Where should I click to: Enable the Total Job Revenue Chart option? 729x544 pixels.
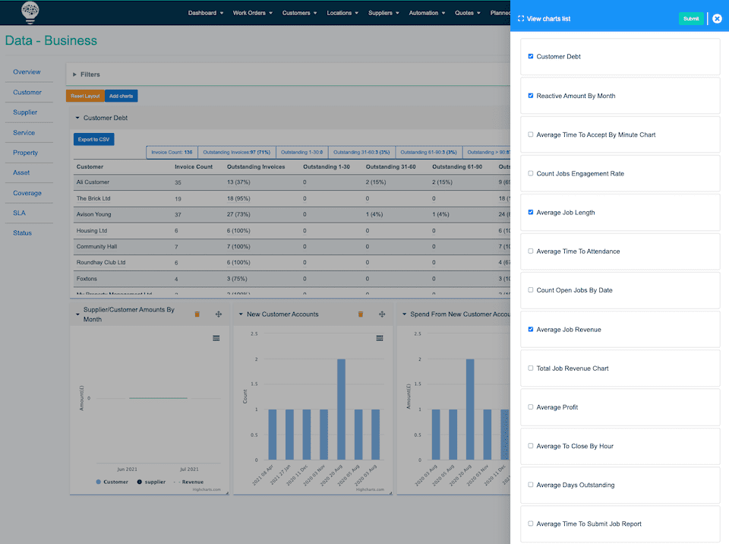pos(530,368)
